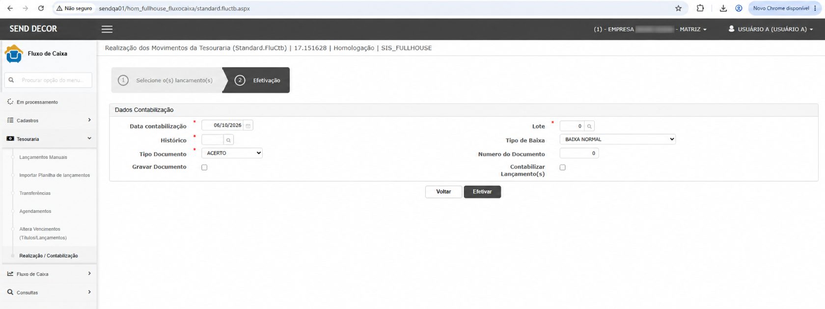Toggle the hamburger menu icon
Viewport: 825px width, 309px height.
(107, 29)
